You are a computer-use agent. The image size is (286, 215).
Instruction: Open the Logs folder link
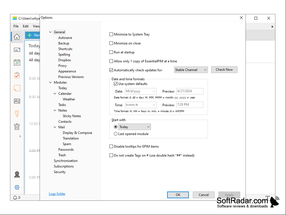pos(57,193)
